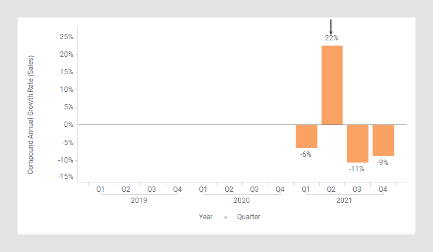This screenshot has height=252, width=433.
Task: Click the 25% tick on the Y-axis
Action: pos(66,37)
